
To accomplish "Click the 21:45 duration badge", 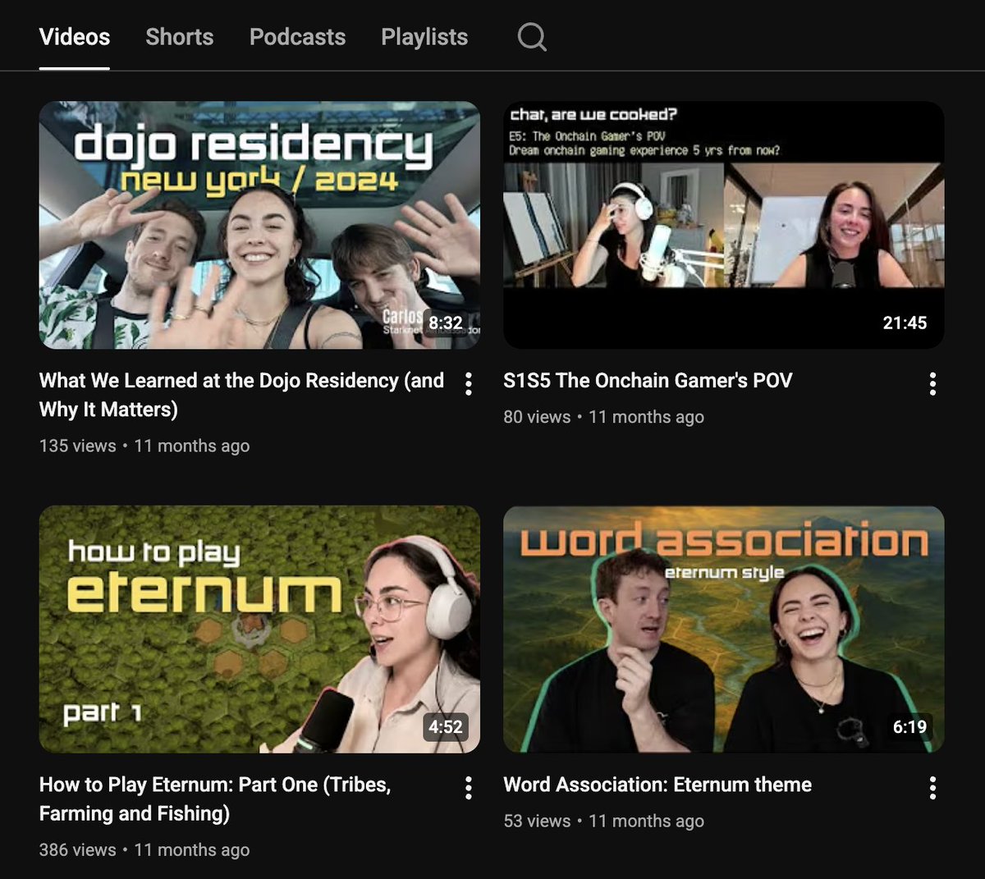I will [905, 323].
